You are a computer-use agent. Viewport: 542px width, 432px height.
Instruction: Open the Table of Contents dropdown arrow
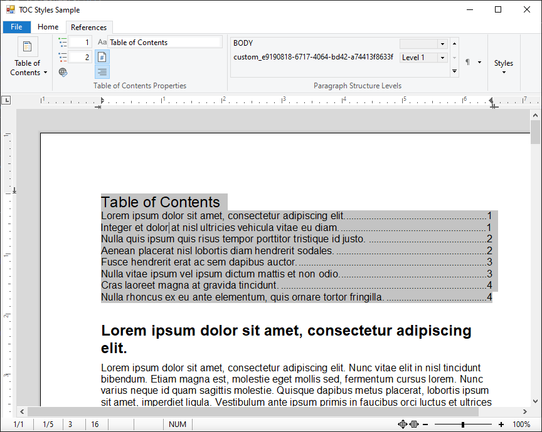tap(45, 73)
